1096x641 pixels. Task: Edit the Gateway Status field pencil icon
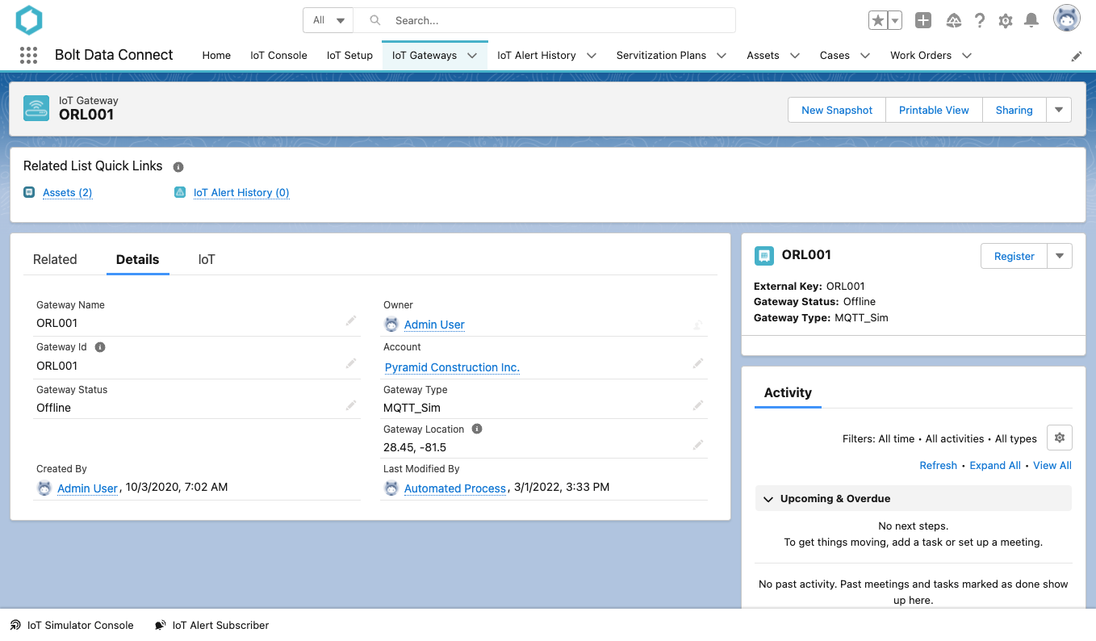[351, 405]
